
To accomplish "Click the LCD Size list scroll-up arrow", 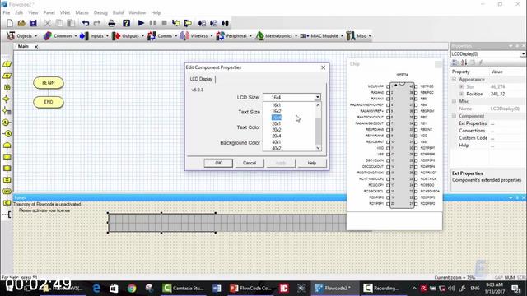I will pyautogui.click(x=318, y=105).
